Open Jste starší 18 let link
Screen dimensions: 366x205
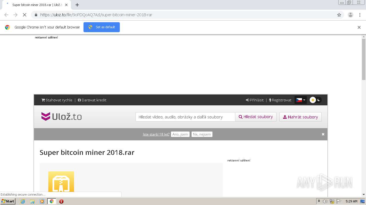click(x=156, y=134)
